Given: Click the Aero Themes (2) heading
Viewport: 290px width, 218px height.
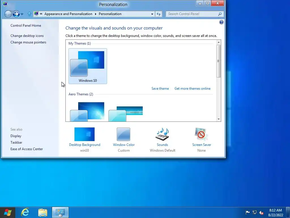Looking at the screenshot, I should point(81,94).
